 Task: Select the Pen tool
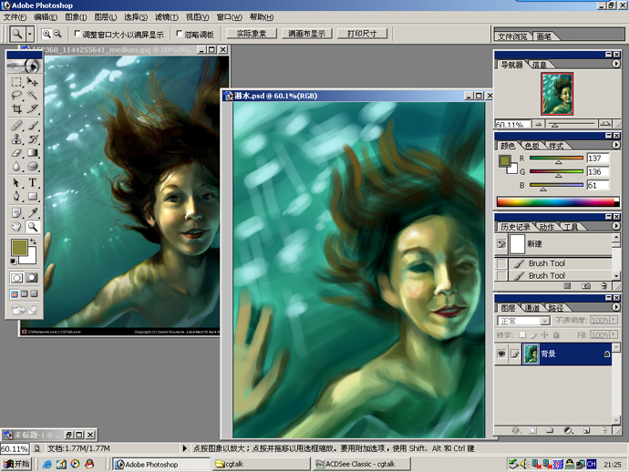(16, 196)
